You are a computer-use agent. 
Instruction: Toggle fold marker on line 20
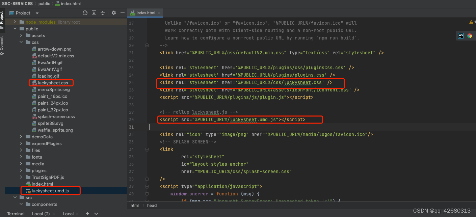coord(147,45)
